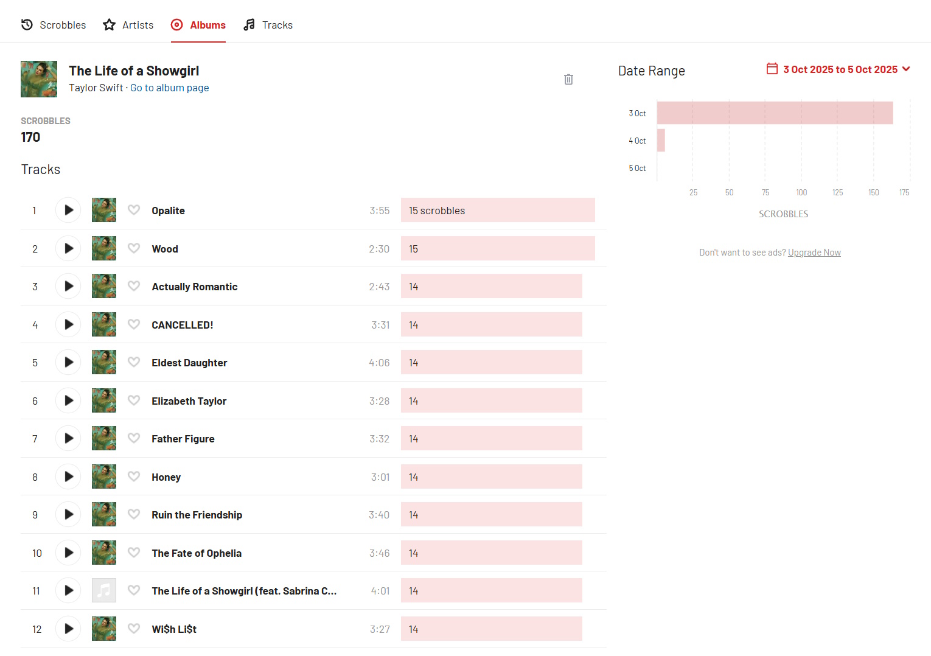This screenshot has height=656, width=931.
Task: Play the track Opalite
Action: [68, 211]
